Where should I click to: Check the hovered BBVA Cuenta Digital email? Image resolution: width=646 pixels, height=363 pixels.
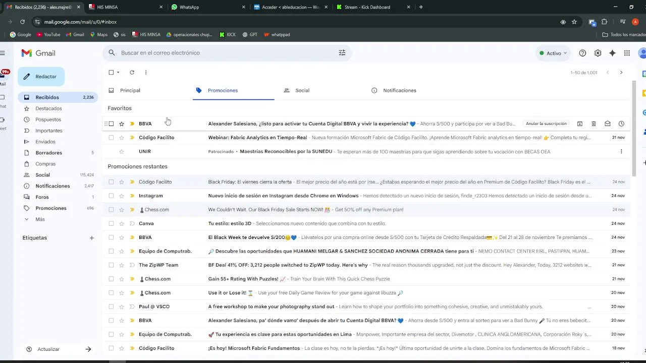[x=111, y=124]
